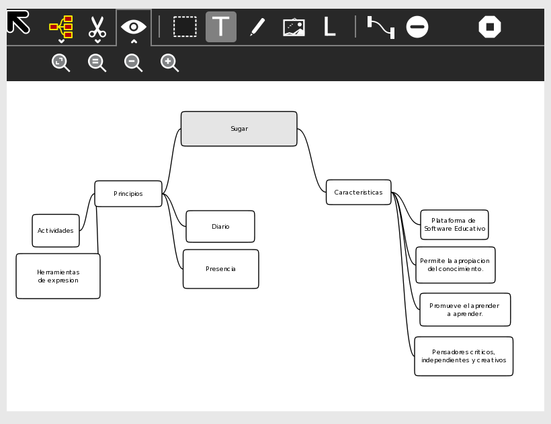The height and width of the screenshot is (424, 551).
Task: Click the zoom to fit icon
Action: tap(60, 62)
